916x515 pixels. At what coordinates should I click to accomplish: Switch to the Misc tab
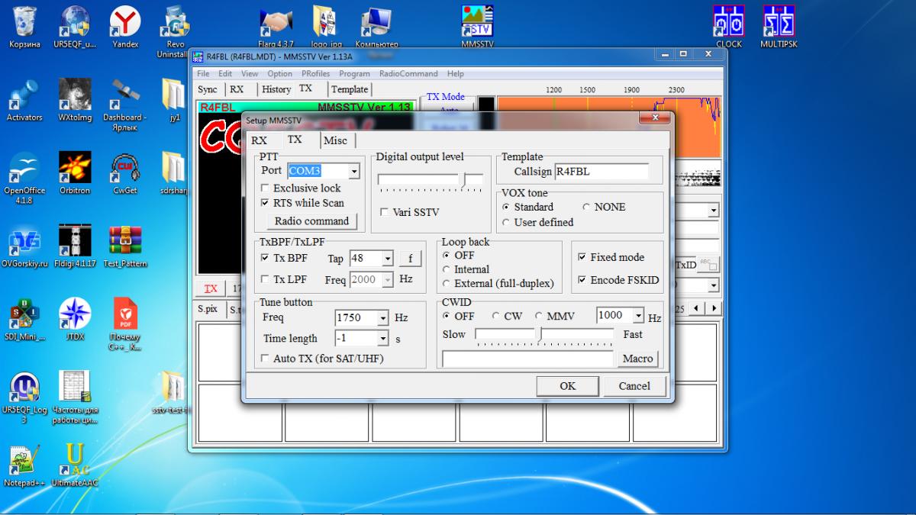[335, 140]
